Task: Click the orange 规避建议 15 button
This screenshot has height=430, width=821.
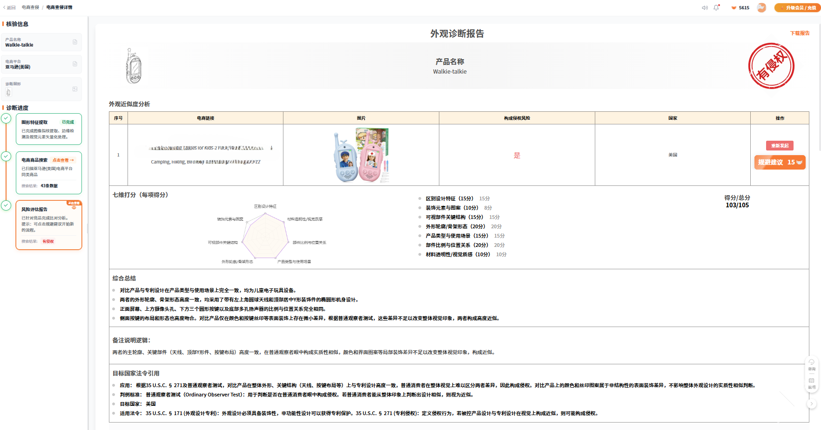Action: [780, 162]
